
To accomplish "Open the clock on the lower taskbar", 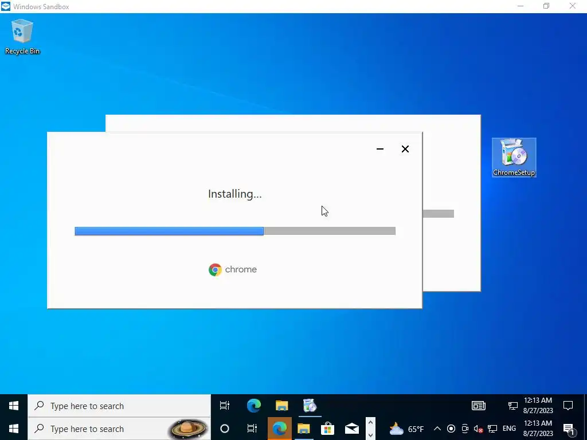I will pos(538,429).
